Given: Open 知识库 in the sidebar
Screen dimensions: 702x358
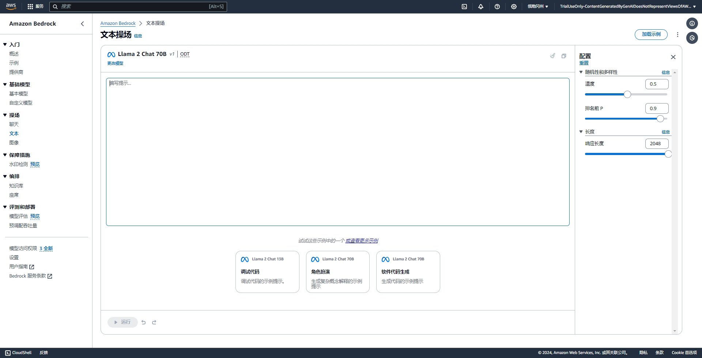Looking at the screenshot, I should click(x=16, y=186).
